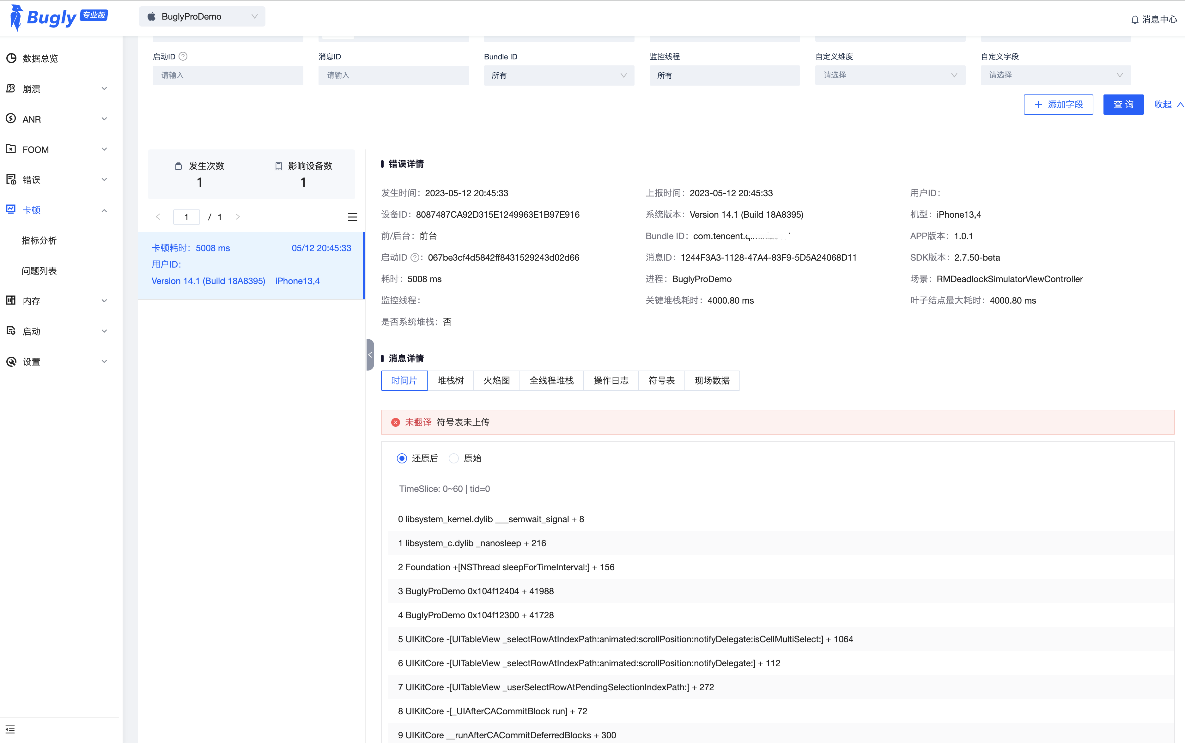Click the 内存 memory sidebar icon

(x=11, y=301)
